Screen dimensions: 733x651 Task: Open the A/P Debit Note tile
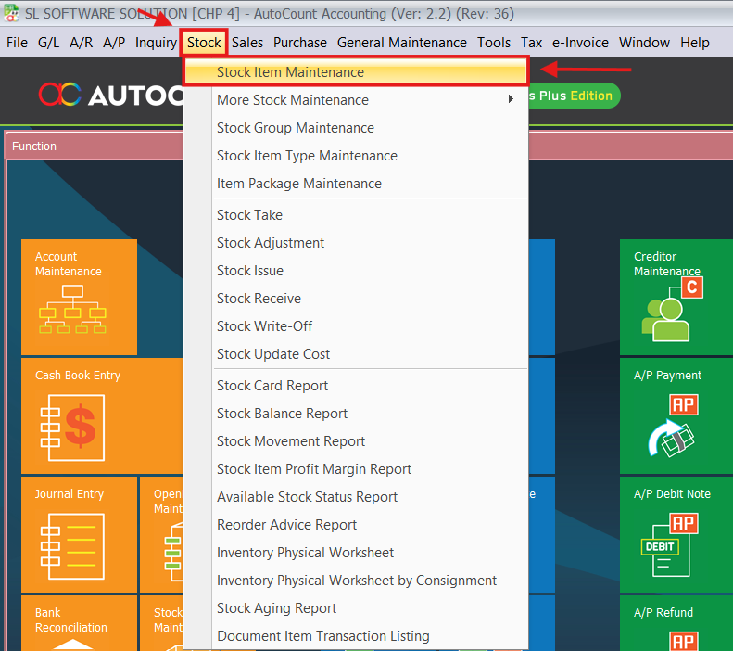tap(675, 533)
